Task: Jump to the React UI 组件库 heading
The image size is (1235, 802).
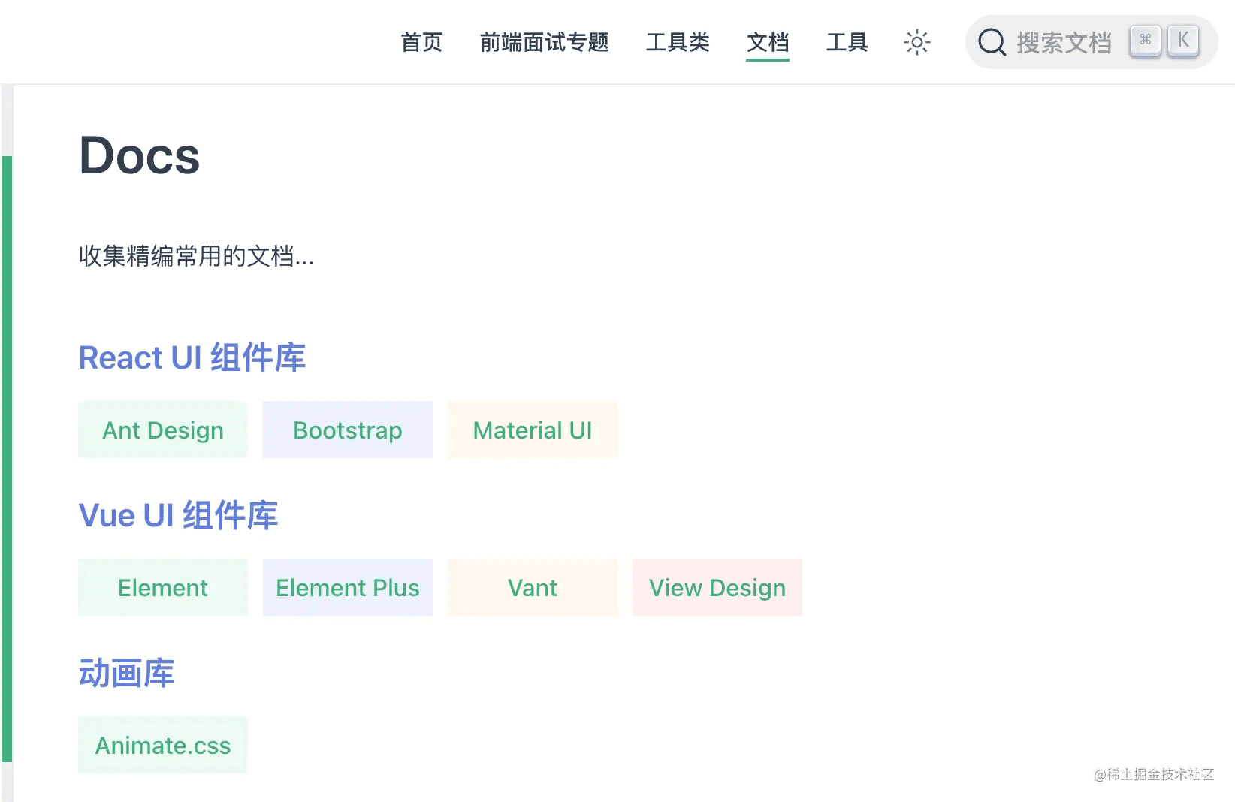Action: tap(192, 357)
